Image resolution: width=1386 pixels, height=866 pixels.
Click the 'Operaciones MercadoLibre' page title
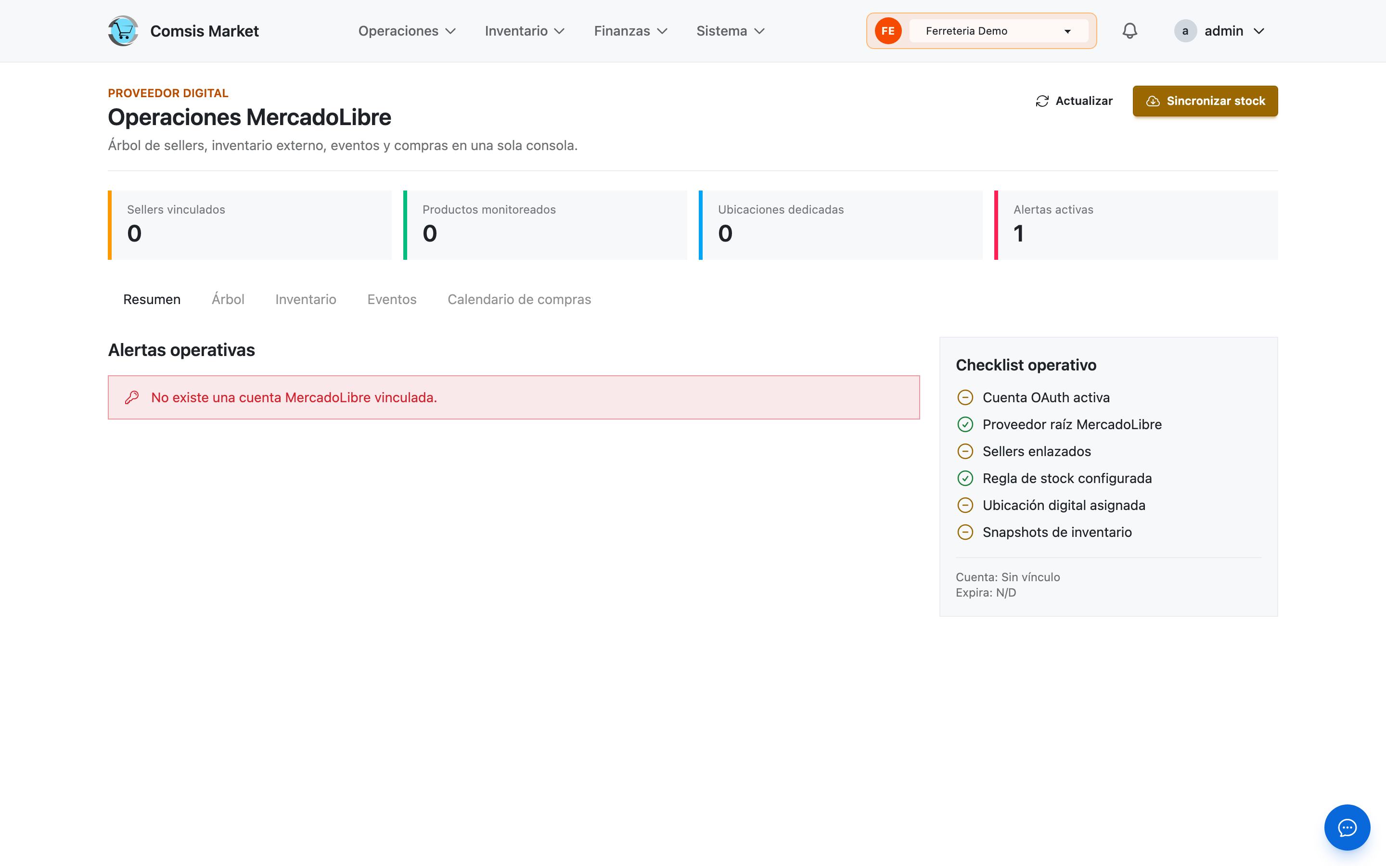250,117
